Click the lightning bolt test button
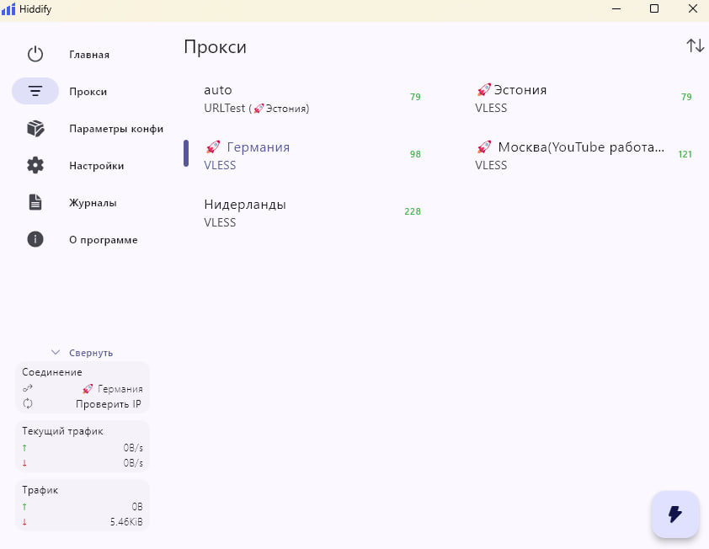This screenshot has width=709, height=549. (x=675, y=514)
